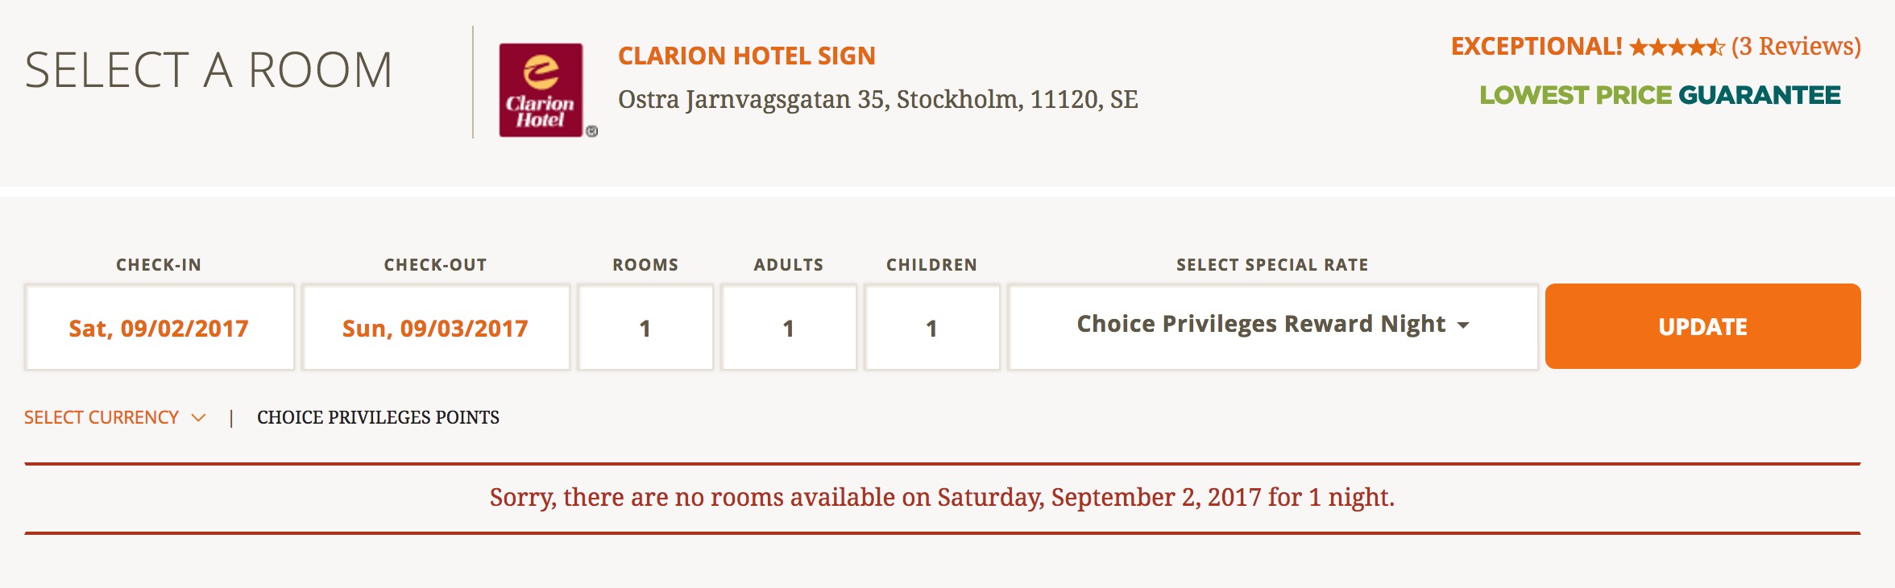Open the Choice Privileges Reward Night dropdown
Viewport: 1895px width, 588px height.
pyautogui.click(x=1273, y=325)
